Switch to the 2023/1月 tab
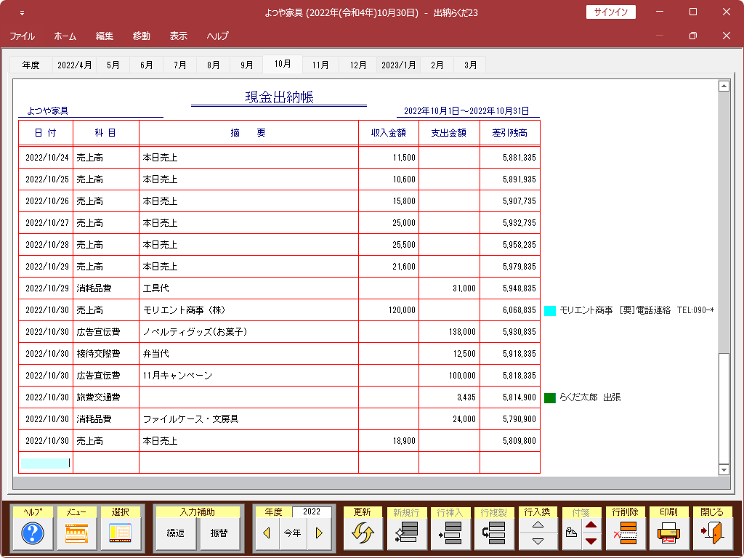Screen dimensions: 744x558 coord(399,65)
